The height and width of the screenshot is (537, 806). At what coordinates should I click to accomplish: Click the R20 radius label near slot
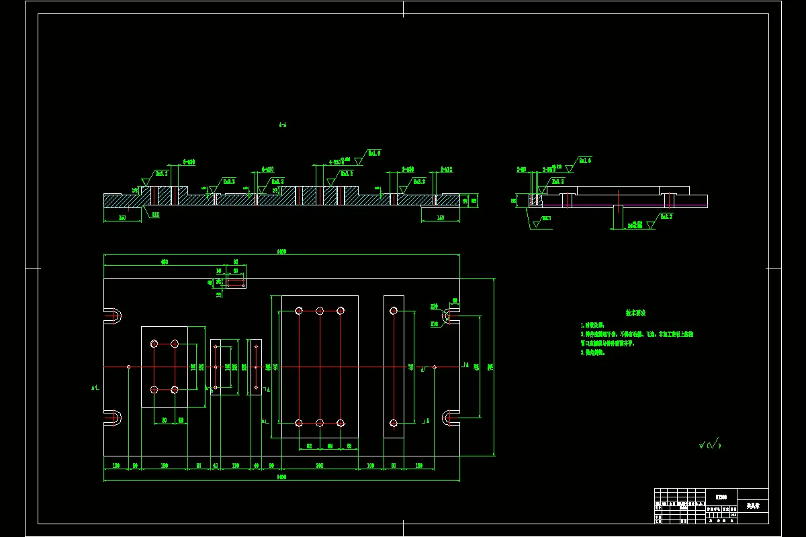tap(434, 306)
